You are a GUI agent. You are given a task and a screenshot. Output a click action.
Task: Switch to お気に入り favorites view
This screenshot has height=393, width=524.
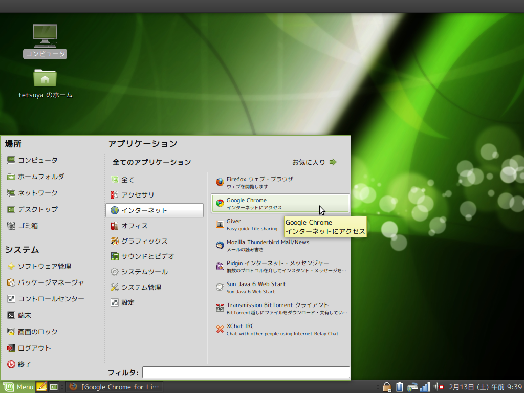315,162
